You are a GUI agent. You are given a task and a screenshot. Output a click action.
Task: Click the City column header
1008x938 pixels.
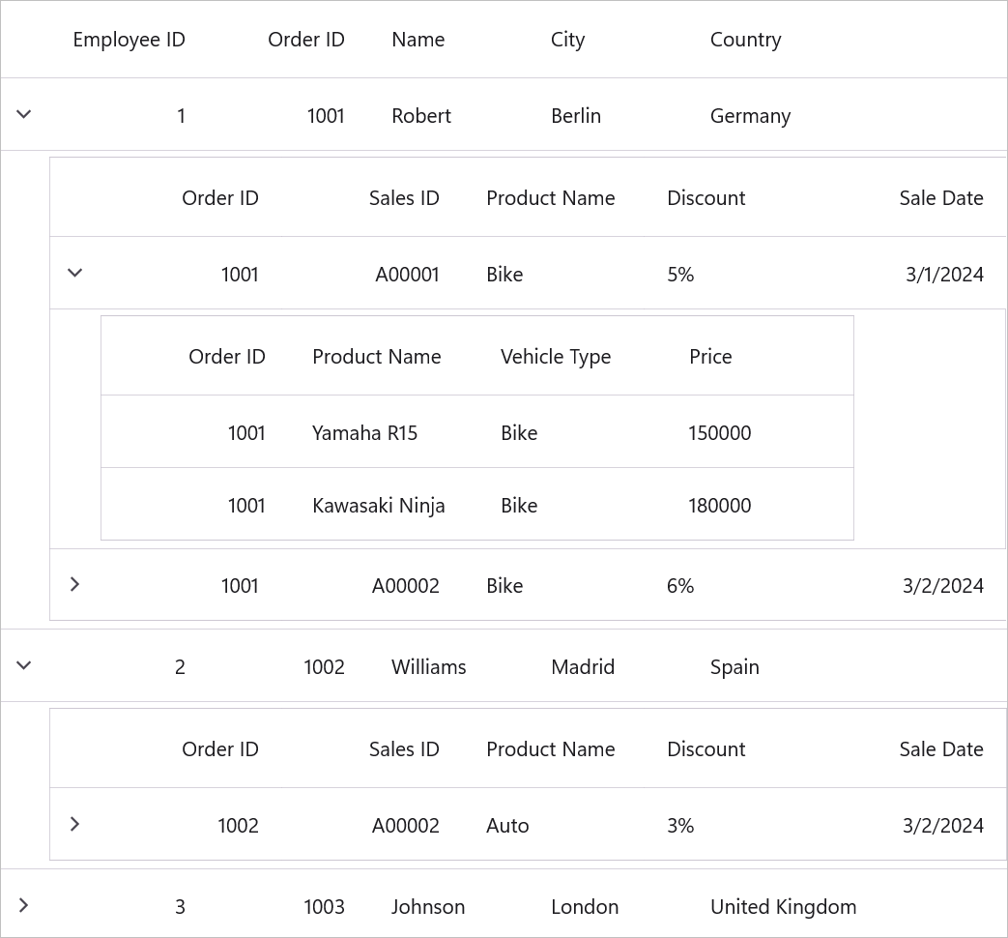567,40
